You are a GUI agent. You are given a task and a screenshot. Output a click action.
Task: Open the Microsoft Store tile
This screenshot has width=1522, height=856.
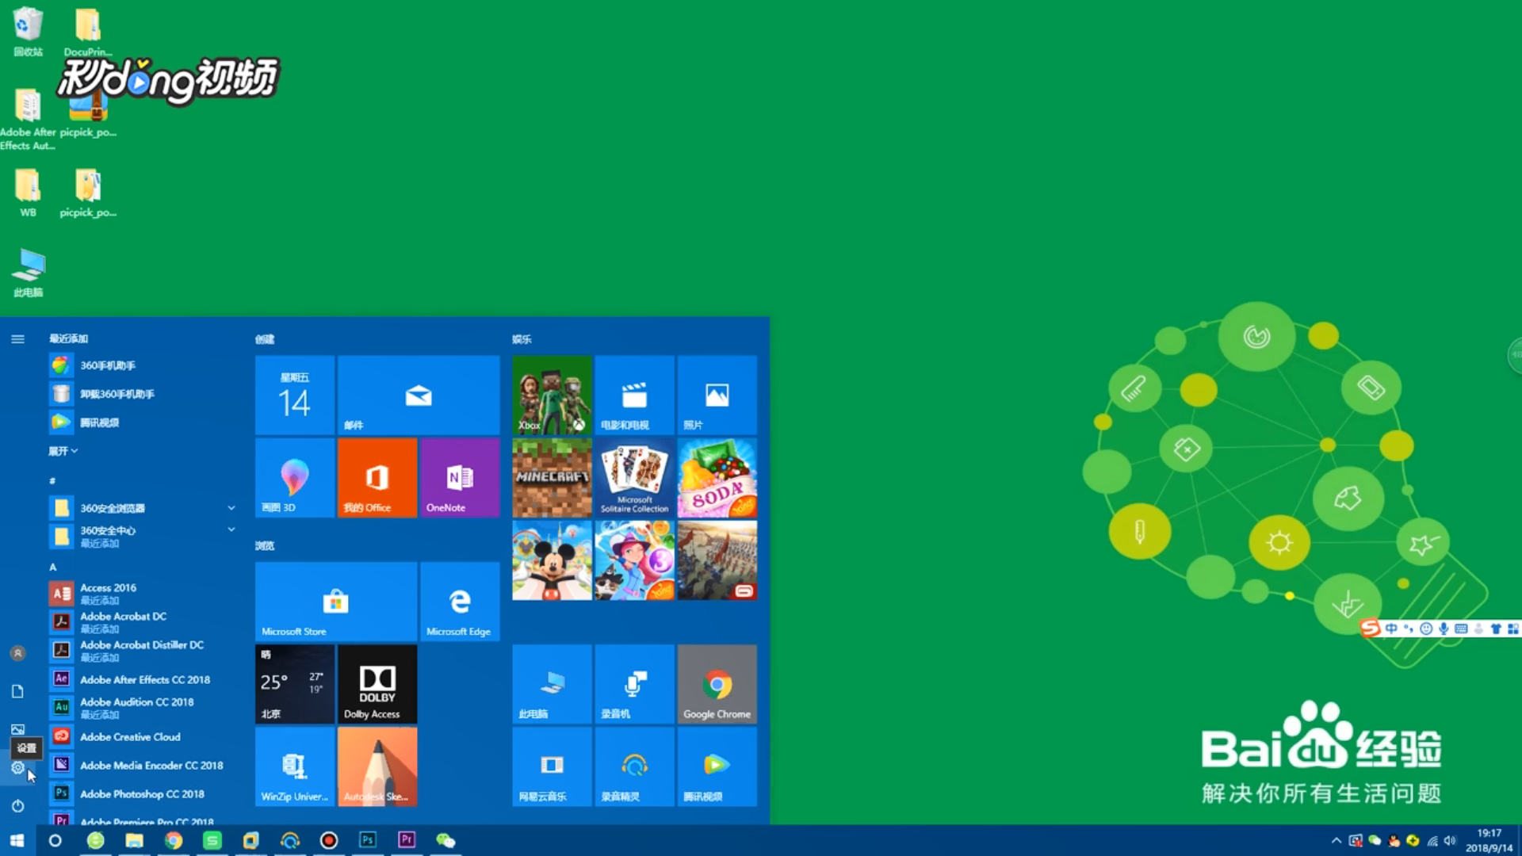[336, 602]
